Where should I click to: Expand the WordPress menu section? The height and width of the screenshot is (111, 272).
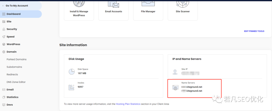(x=21, y=44)
